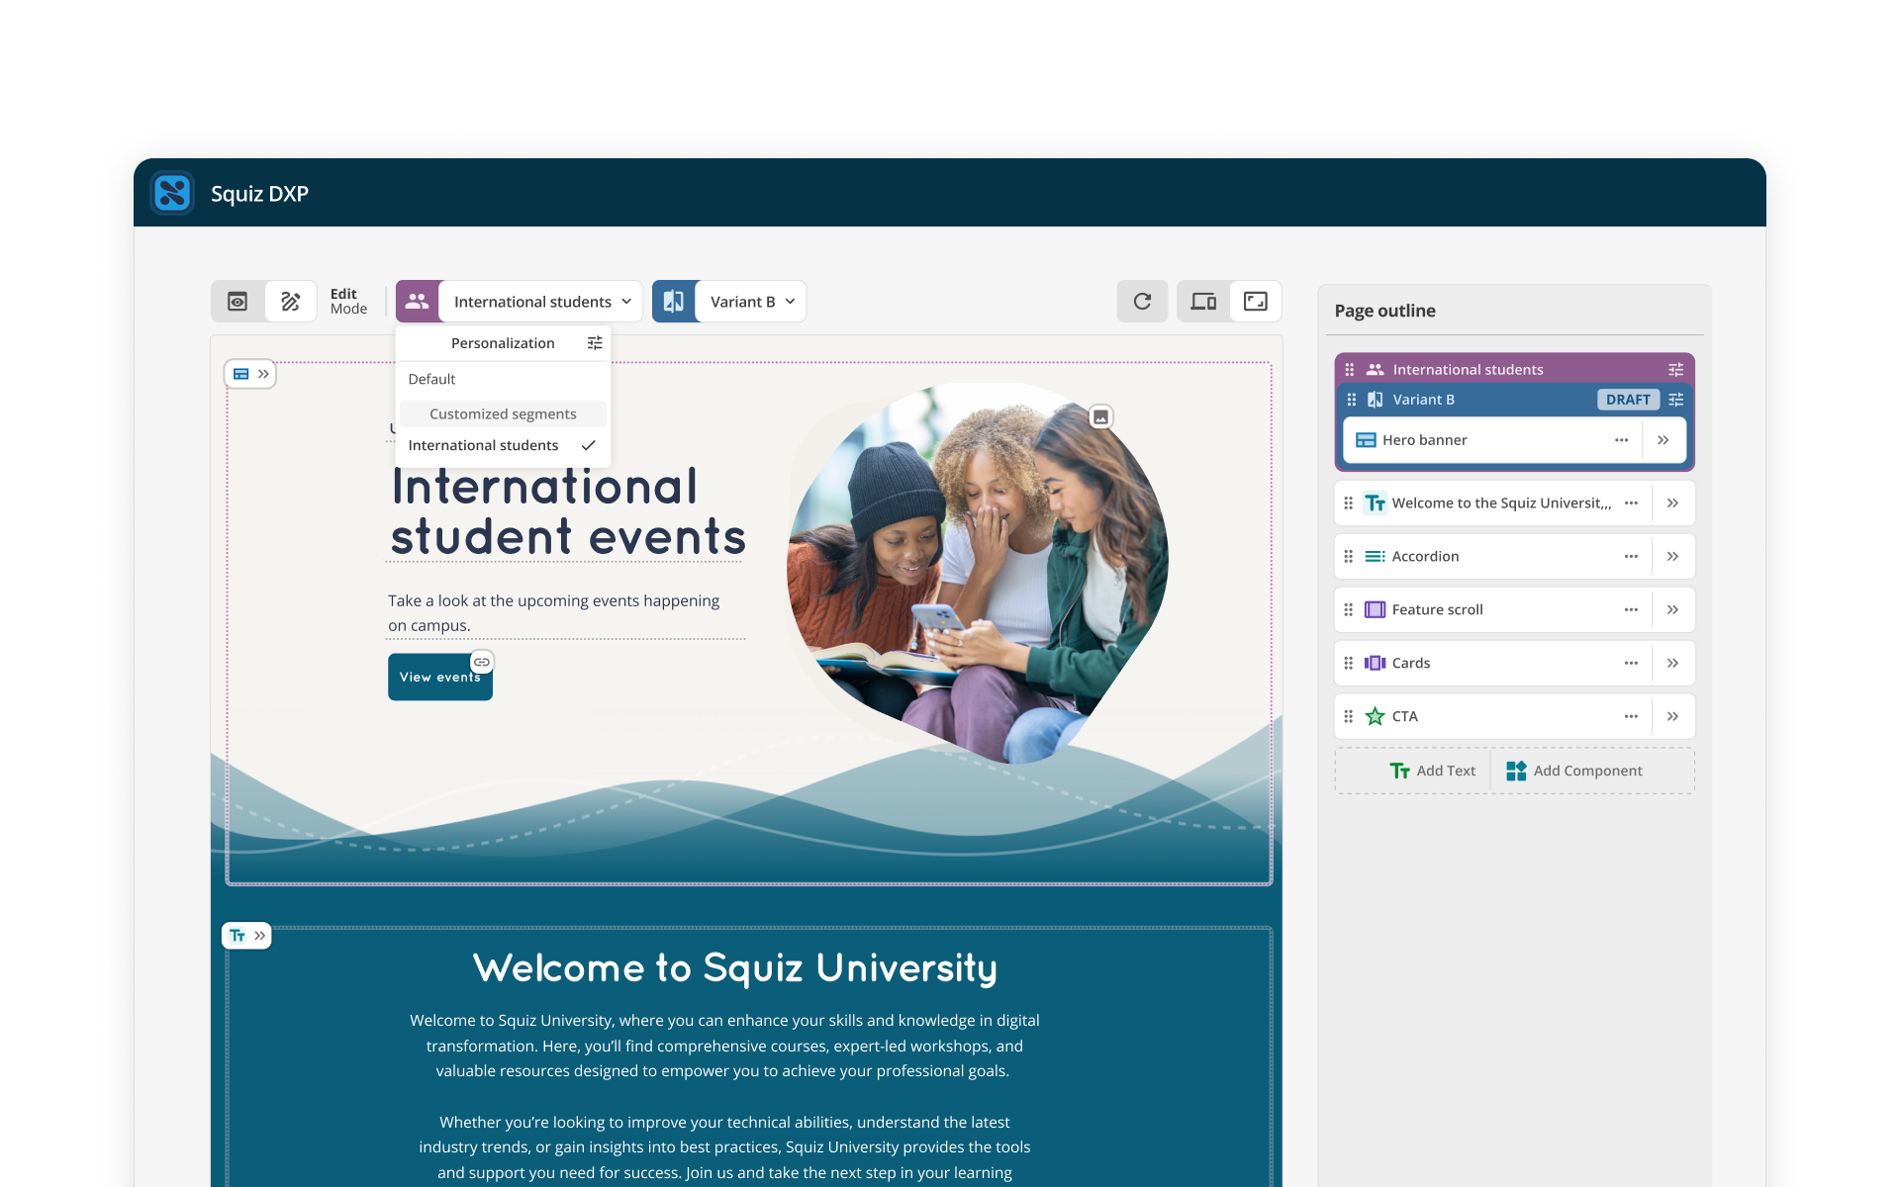Click the View events button
The height and width of the screenshot is (1187, 1900).
point(439,678)
